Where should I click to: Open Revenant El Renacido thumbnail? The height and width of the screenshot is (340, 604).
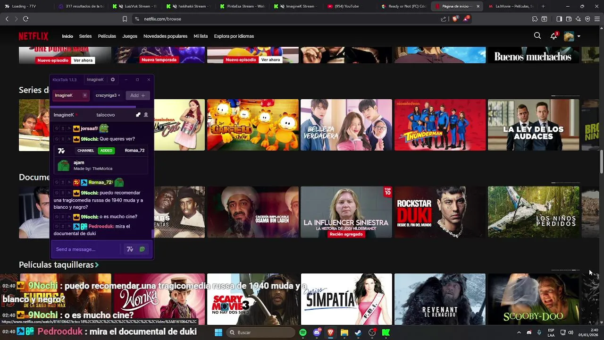coord(440,299)
